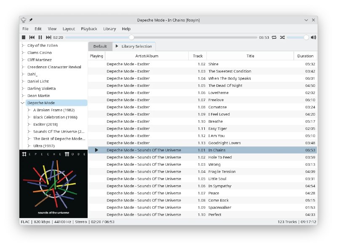Image resolution: width=337 pixels, height=248 pixels.
Task: Open the View menu
Action: point(52,29)
